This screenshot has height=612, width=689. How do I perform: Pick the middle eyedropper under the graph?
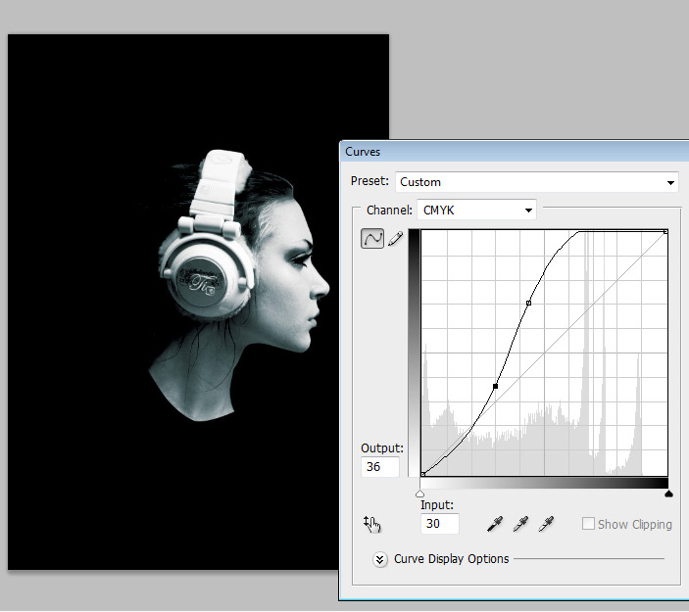coord(520,524)
